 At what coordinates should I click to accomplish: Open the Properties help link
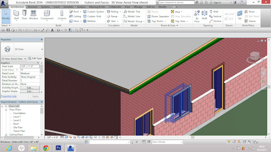point(8,96)
